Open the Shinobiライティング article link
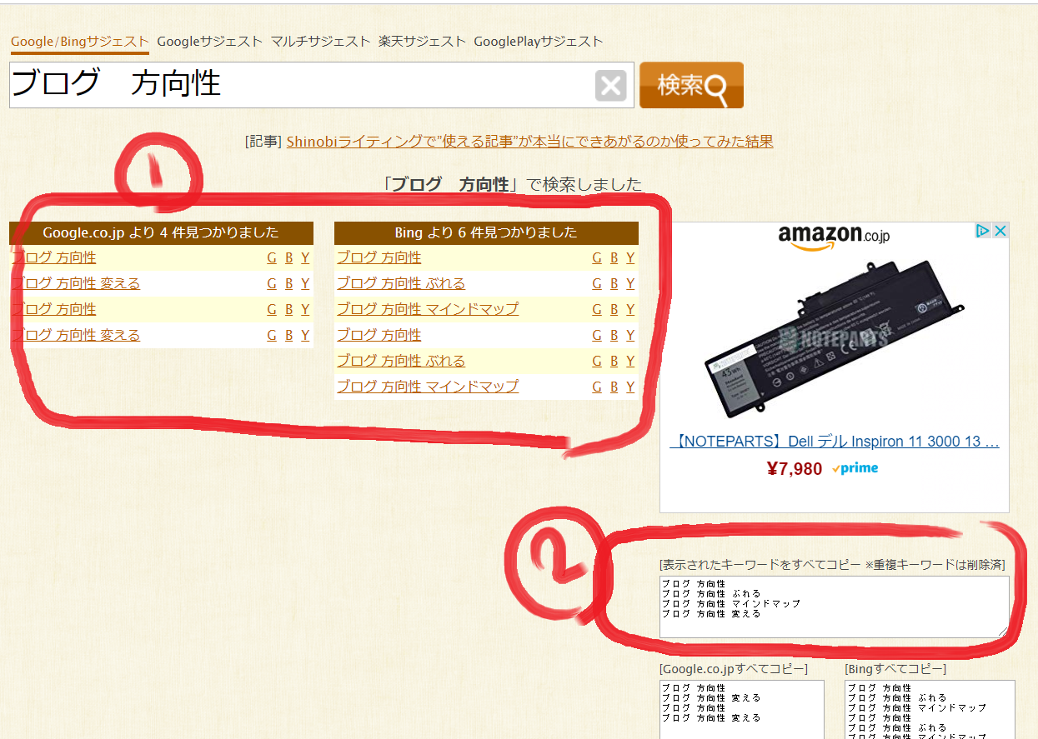This screenshot has width=1038, height=739. click(529, 142)
